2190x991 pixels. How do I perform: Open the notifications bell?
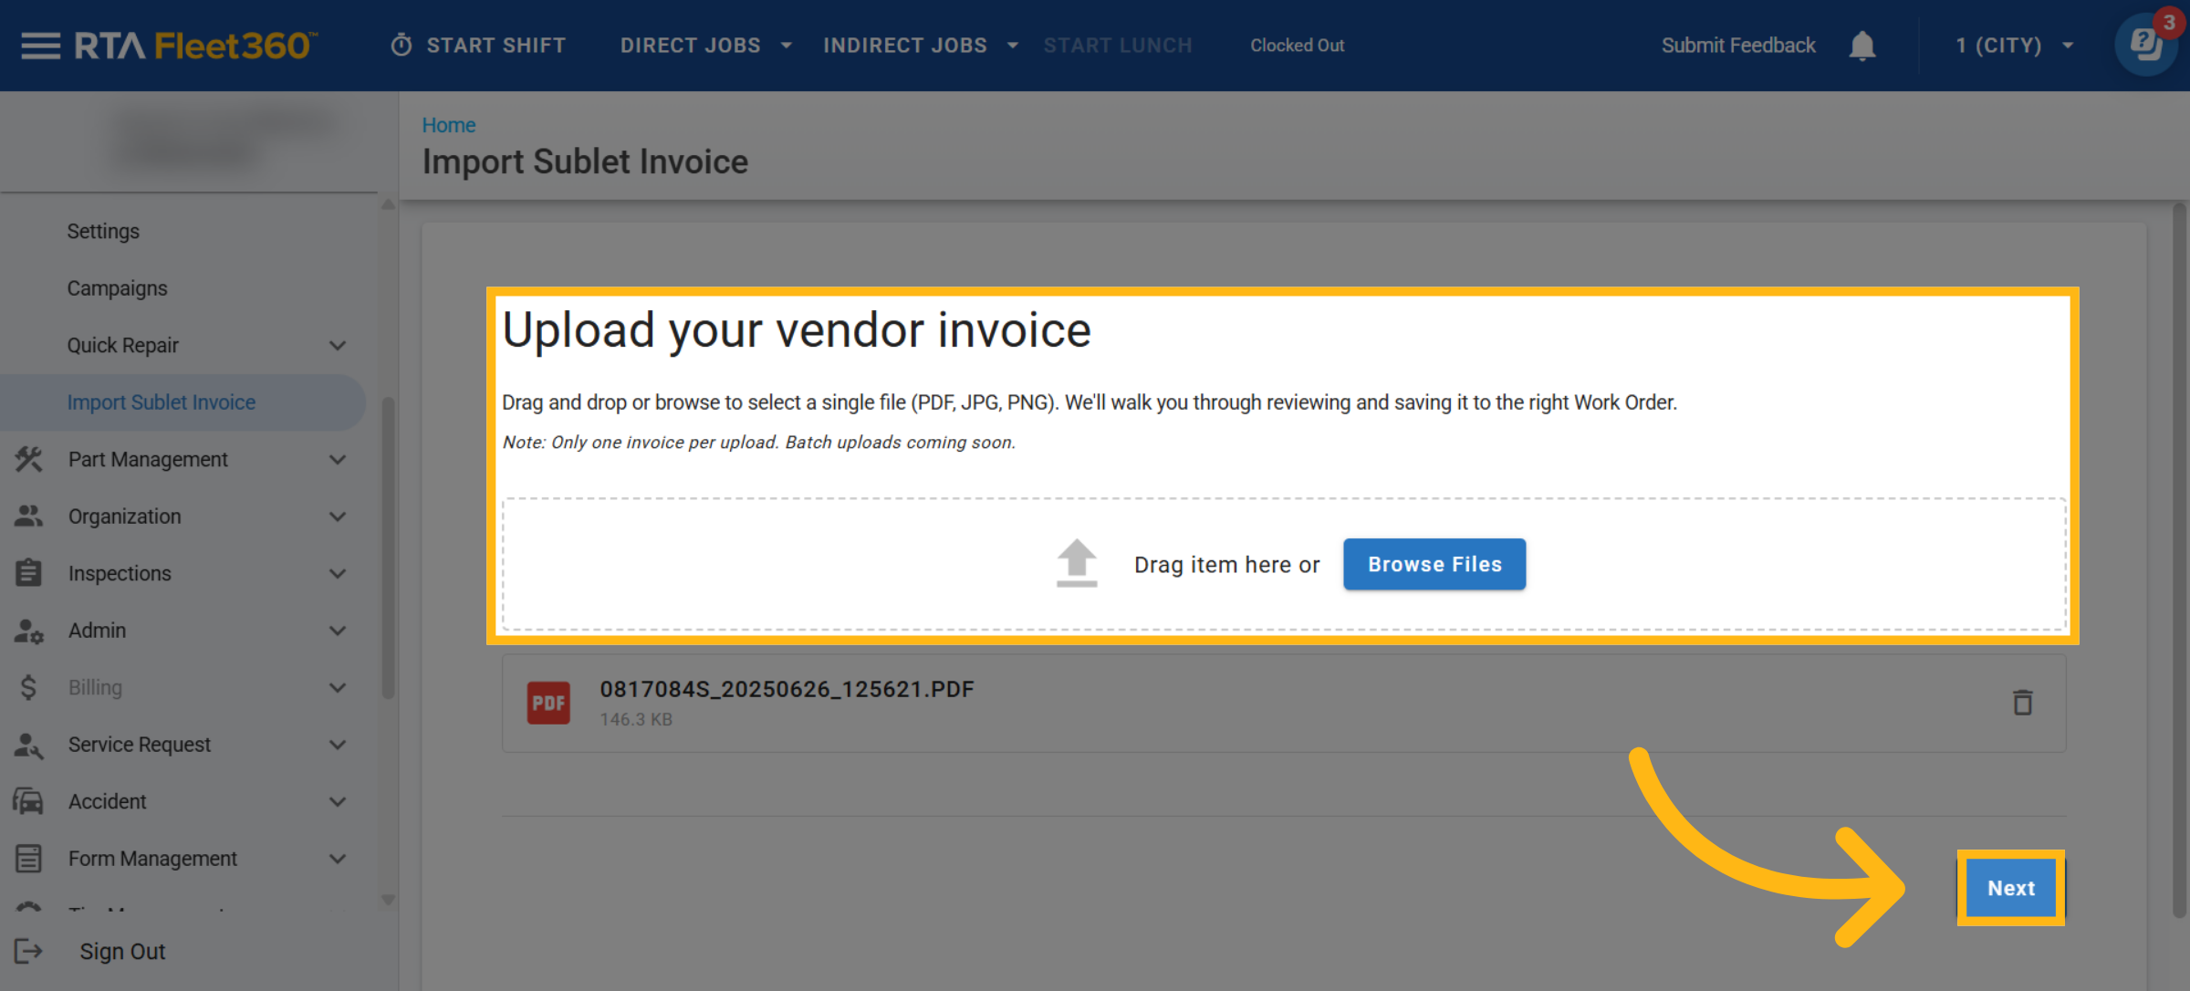1861,46
